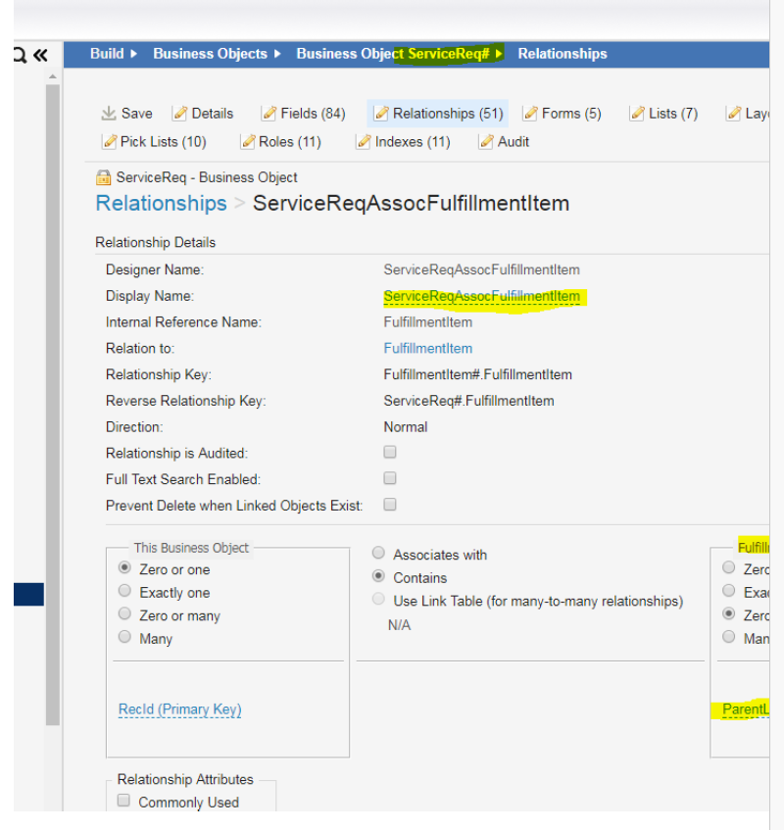Click the pencil icon beside Pick Lists (10)
This screenshot has height=830, width=784.
coord(109,142)
